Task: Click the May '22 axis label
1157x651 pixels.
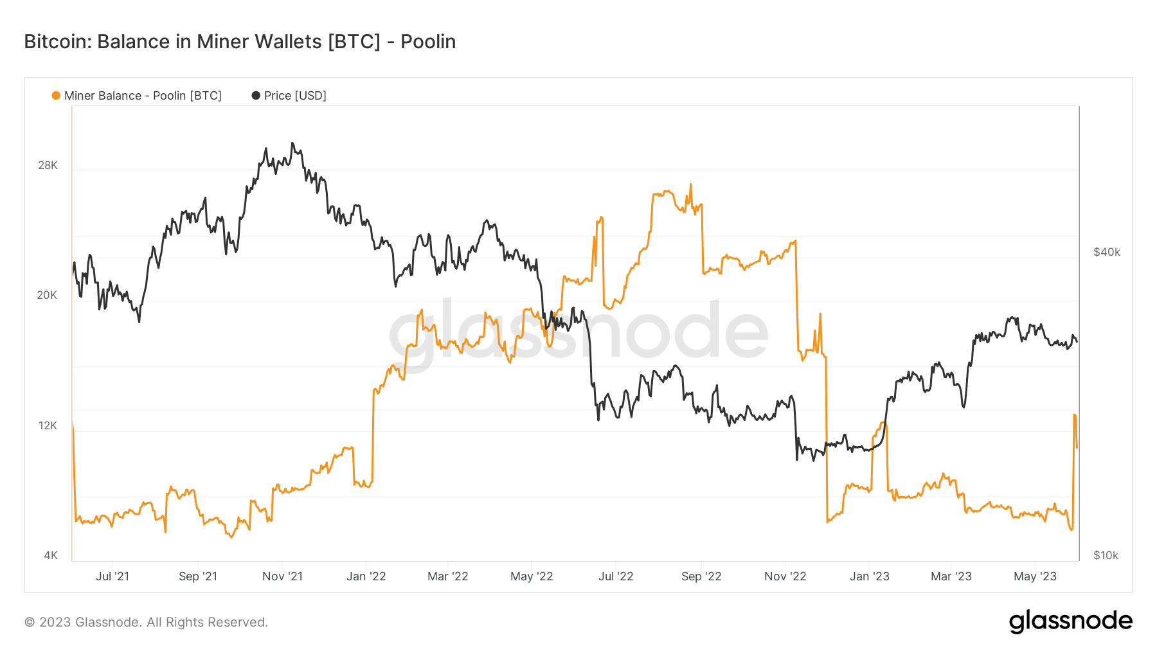Action: click(532, 576)
